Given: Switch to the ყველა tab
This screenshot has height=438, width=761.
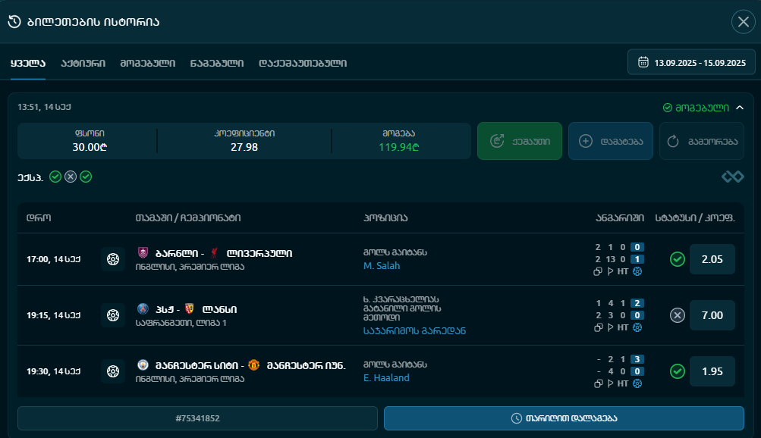Looking at the screenshot, I should [x=27, y=63].
